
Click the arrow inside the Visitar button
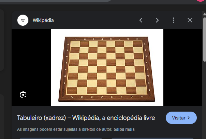(189, 118)
